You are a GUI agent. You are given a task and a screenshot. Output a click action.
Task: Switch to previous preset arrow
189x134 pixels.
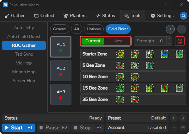pos(174,118)
